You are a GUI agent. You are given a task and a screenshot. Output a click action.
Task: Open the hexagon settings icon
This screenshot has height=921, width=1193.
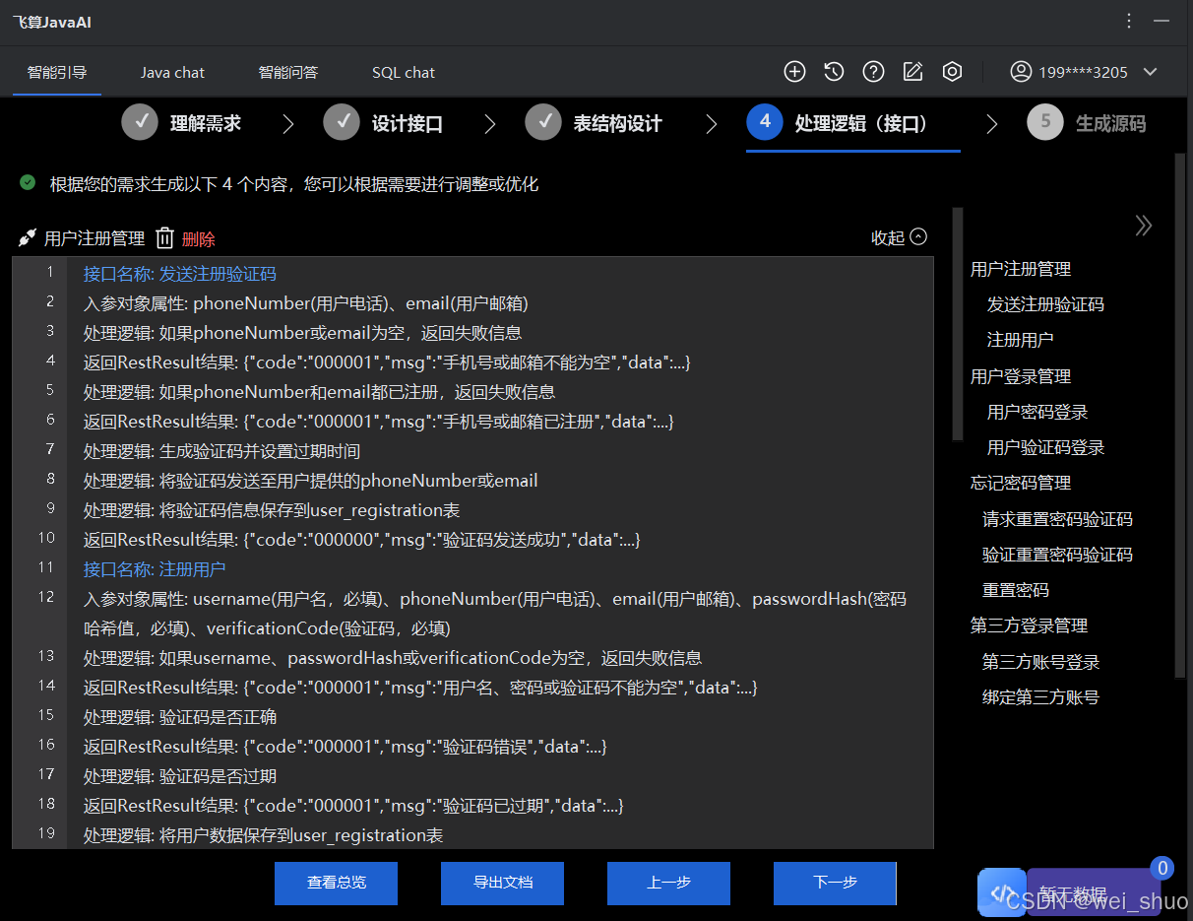(x=952, y=72)
